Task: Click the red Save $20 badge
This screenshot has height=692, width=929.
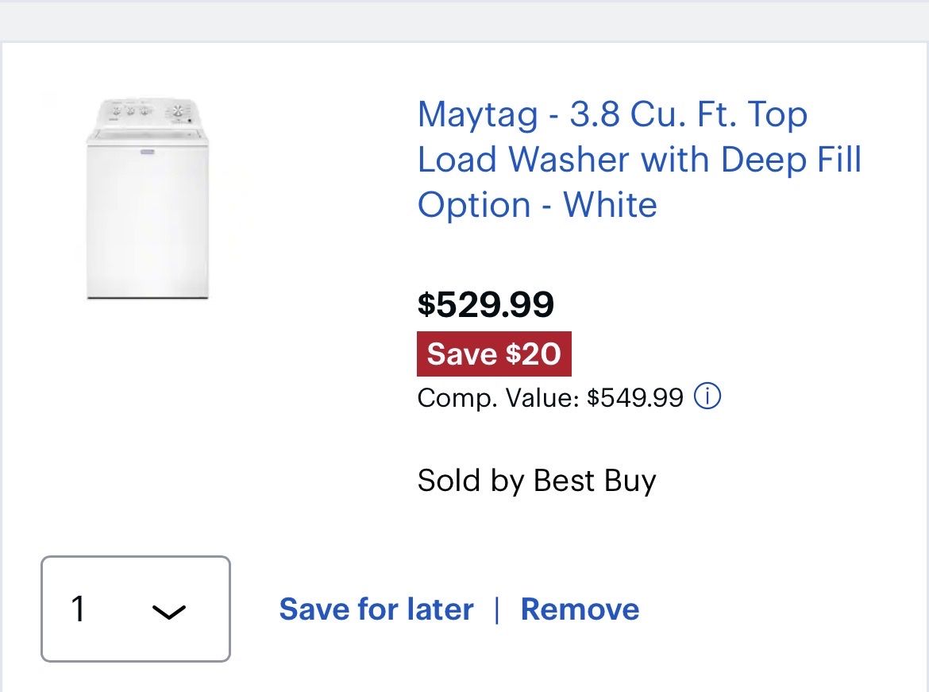Action: click(x=494, y=354)
